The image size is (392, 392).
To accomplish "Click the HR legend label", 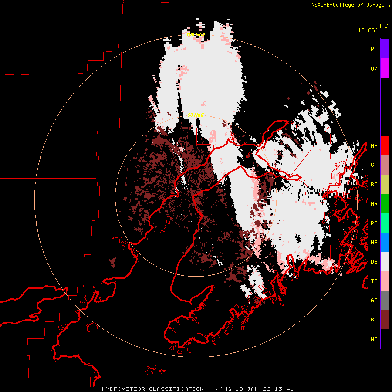I will [374, 204].
